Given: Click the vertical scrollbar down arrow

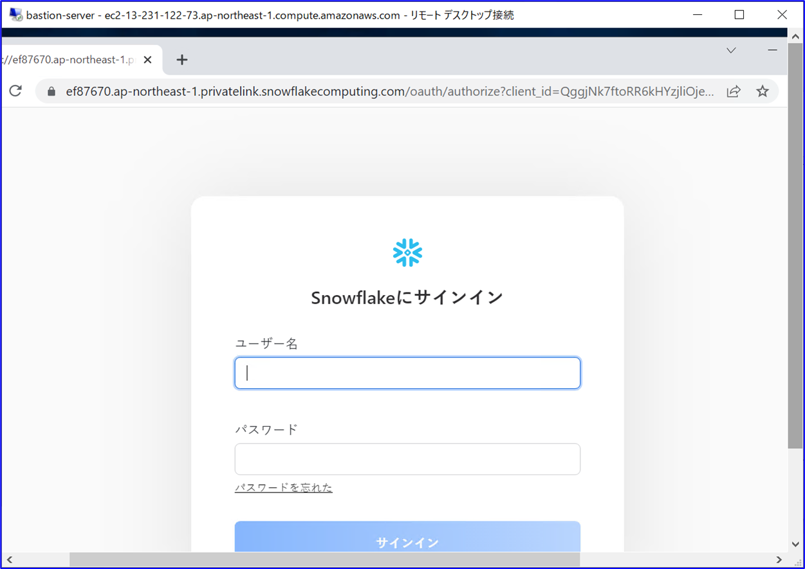Looking at the screenshot, I should pyautogui.click(x=794, y=543).
